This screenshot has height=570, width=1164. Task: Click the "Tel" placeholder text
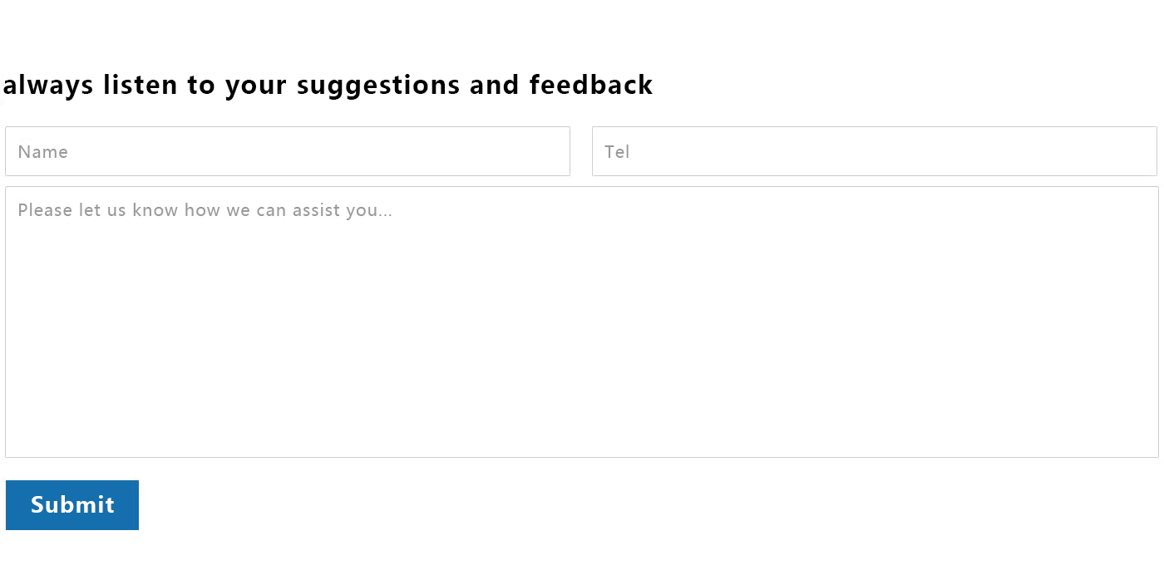[617, 152]
